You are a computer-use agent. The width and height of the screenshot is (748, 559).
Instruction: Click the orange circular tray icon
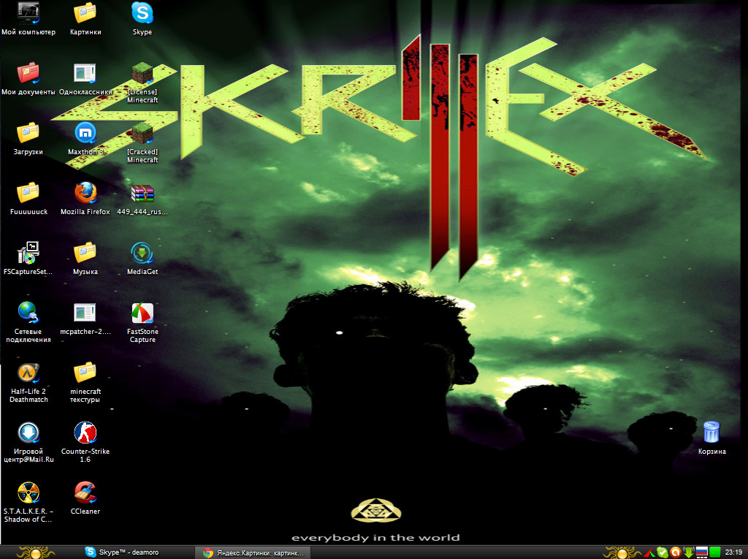(675, 553)
